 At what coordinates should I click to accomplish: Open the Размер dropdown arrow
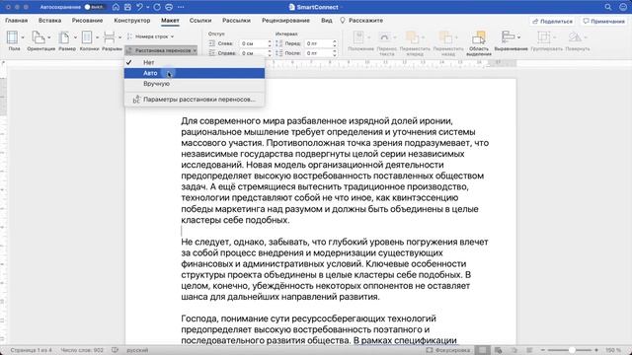[x=75, y=37]
